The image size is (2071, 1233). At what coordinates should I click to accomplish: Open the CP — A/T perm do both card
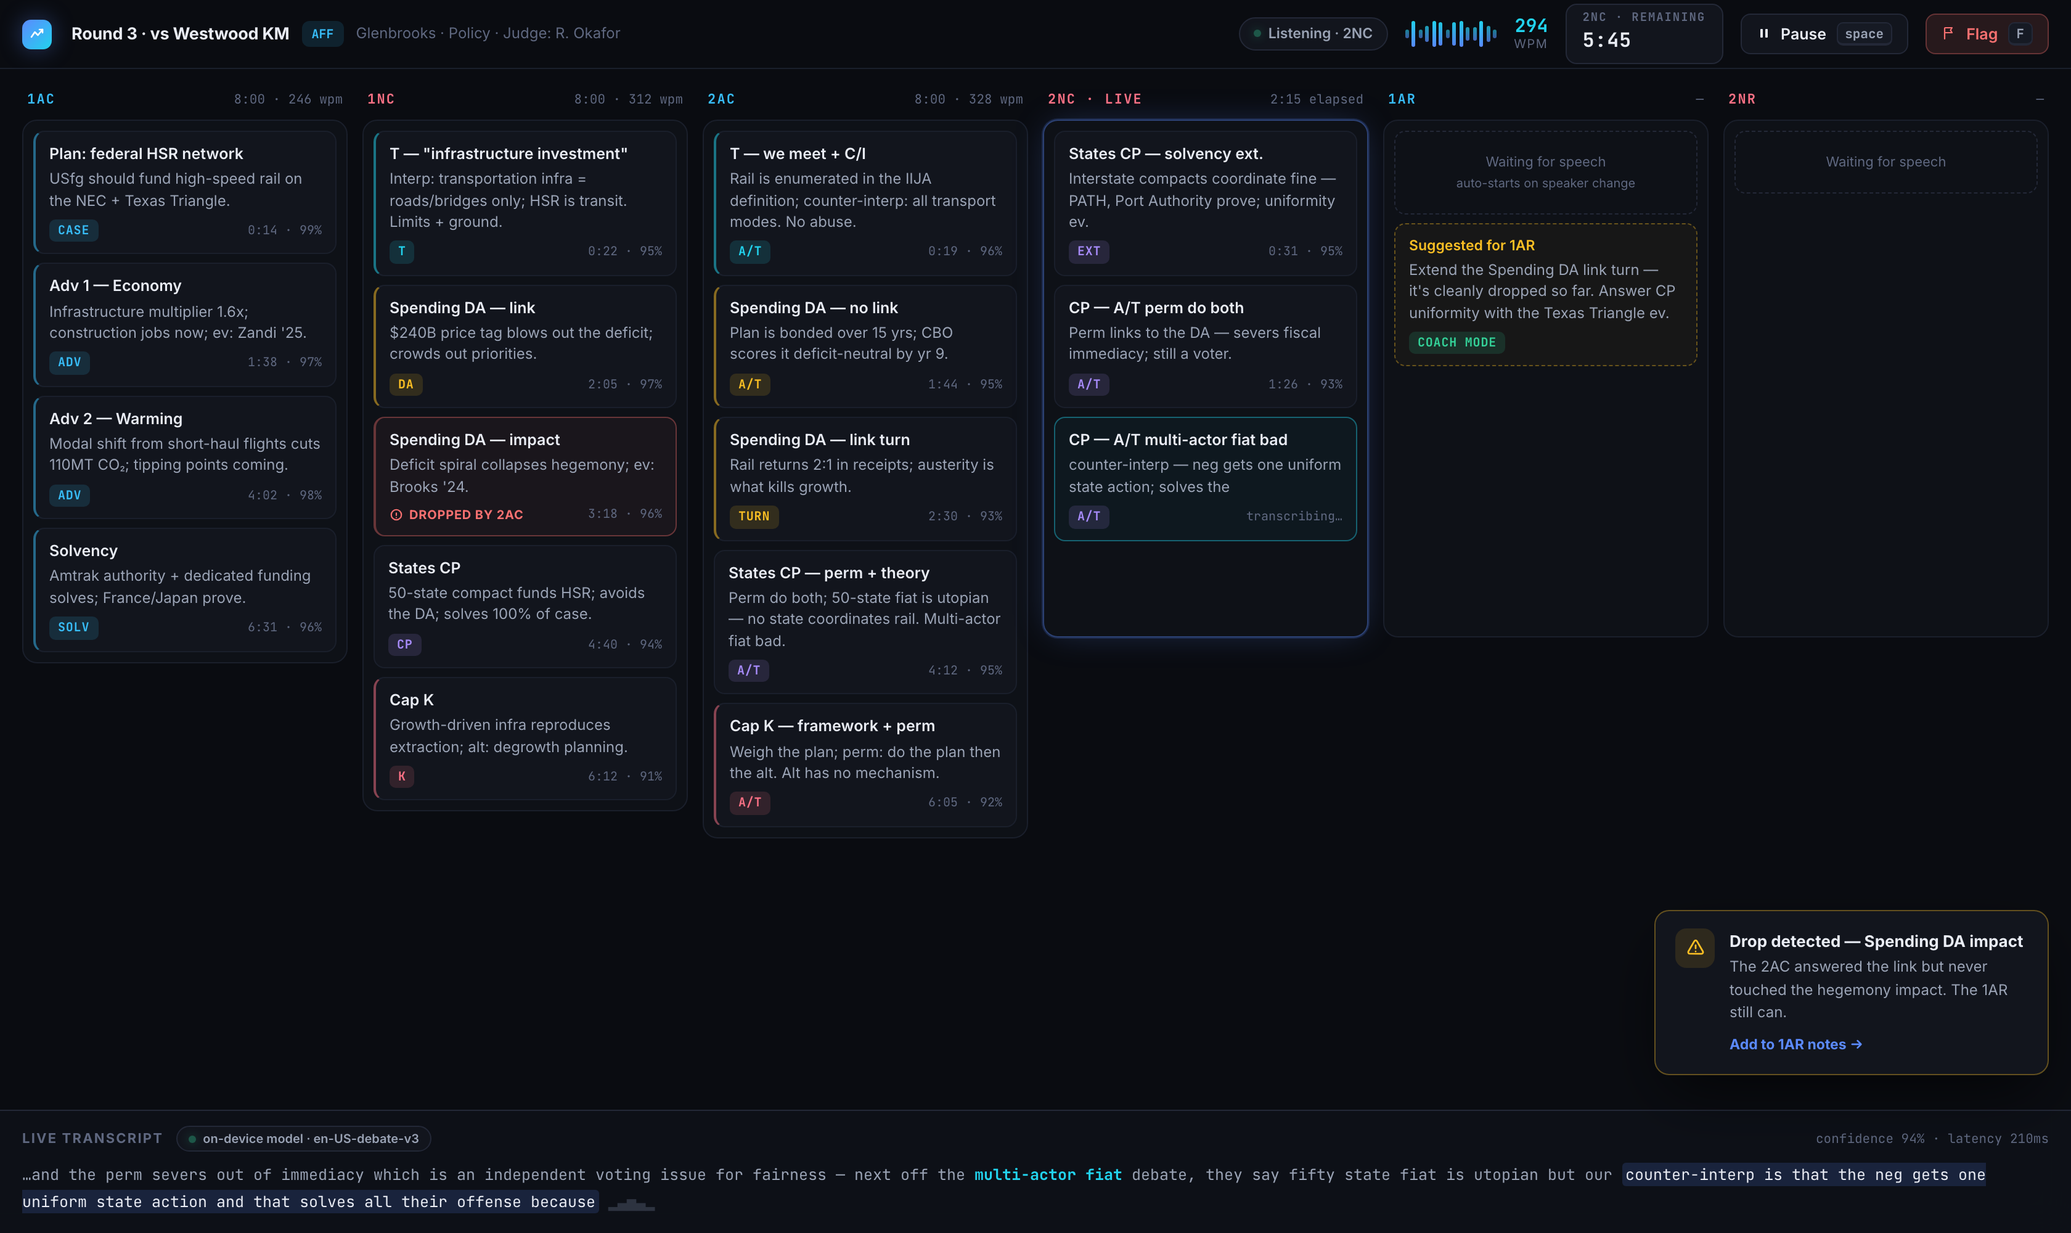[1206, 346]
